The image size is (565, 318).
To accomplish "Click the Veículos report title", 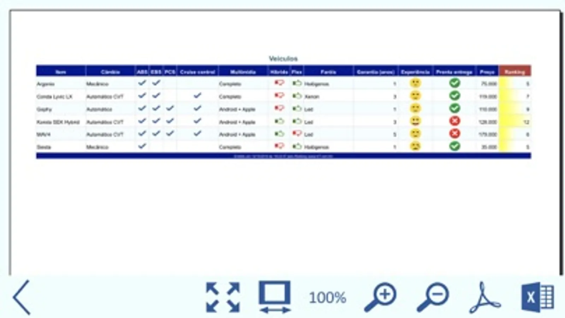I will coord(283,59).
